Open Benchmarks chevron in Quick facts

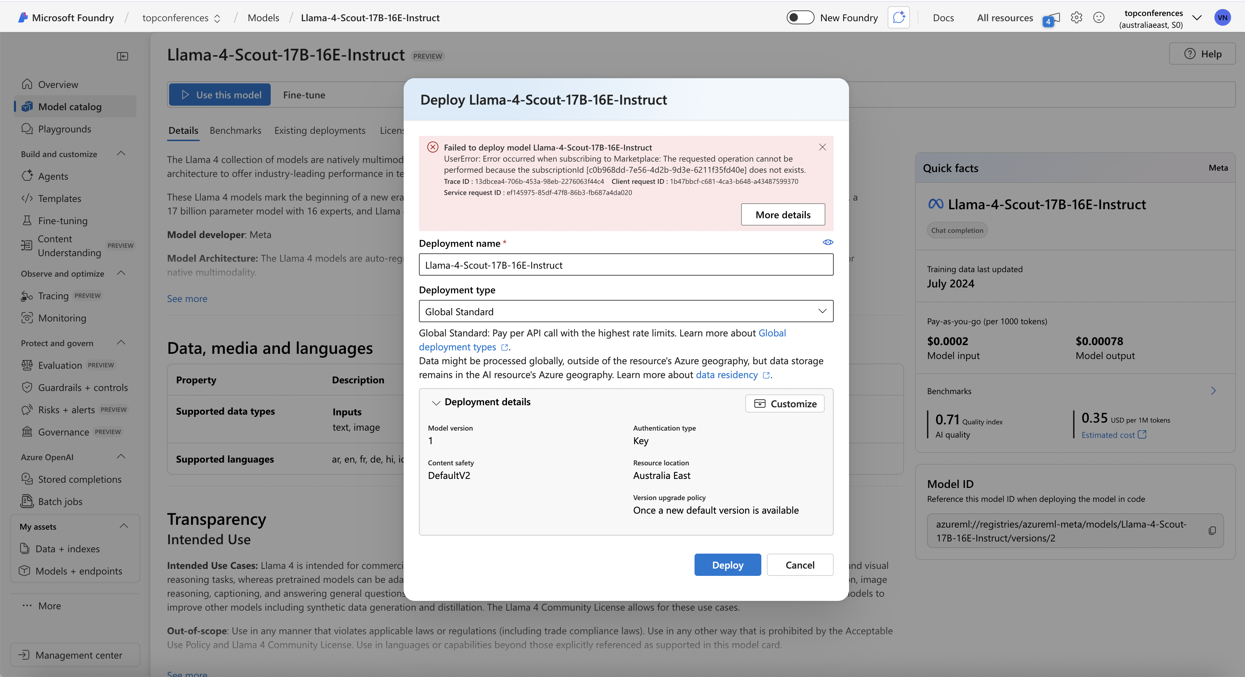click(x=1213, y=391)
